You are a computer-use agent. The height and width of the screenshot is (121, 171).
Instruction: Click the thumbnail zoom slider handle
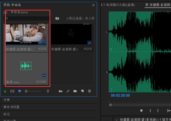click(x=26, y=91)
